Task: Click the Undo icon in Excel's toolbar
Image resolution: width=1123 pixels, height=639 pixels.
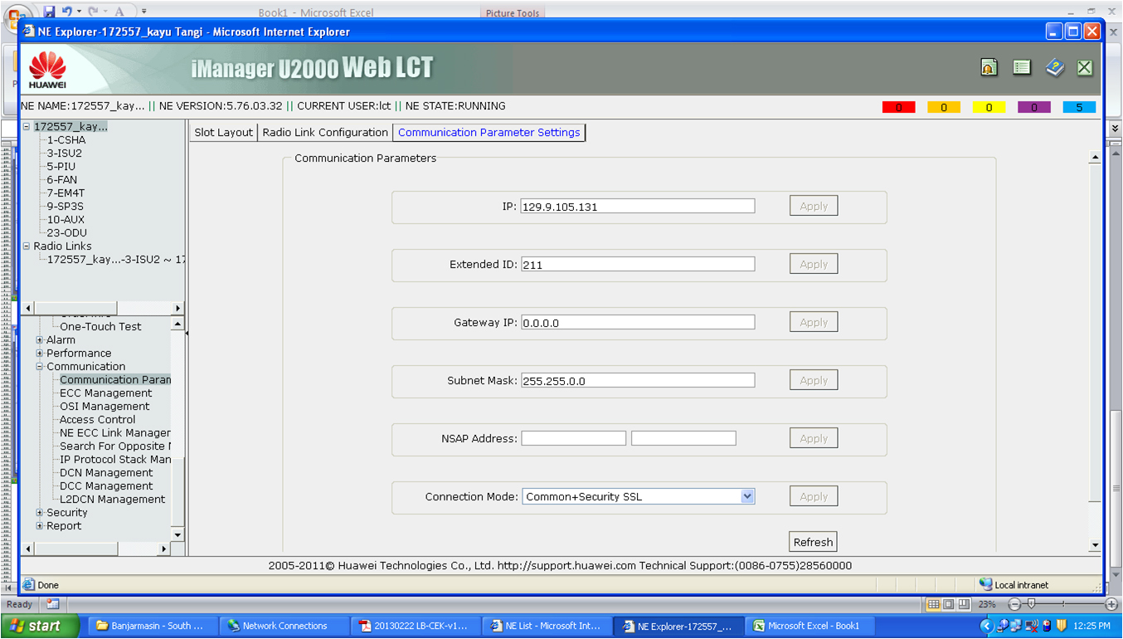Action: pyautogui.click(x=68, y=11)
